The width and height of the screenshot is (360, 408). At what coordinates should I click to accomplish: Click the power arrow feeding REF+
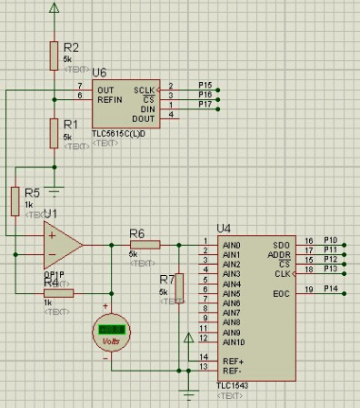coord(188,338)
